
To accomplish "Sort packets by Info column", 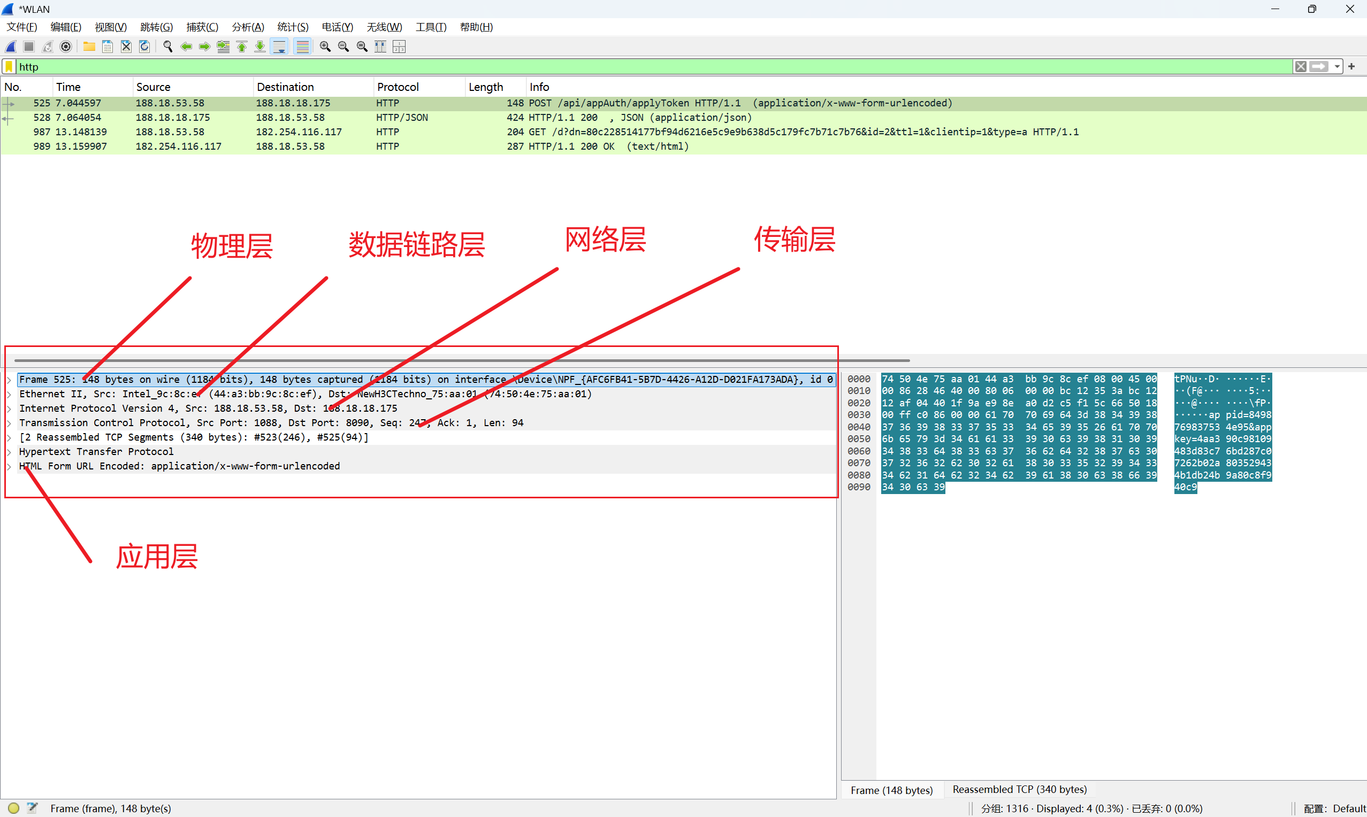I will click(x=946, y=87).
